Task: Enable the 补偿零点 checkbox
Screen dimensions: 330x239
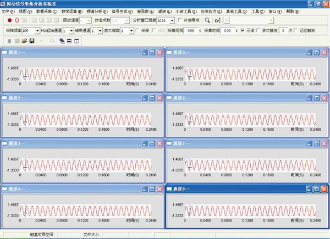Action: pyautogui.click(x=181, y=20)
